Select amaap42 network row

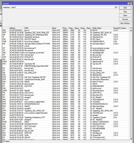[x=66, y=120]
